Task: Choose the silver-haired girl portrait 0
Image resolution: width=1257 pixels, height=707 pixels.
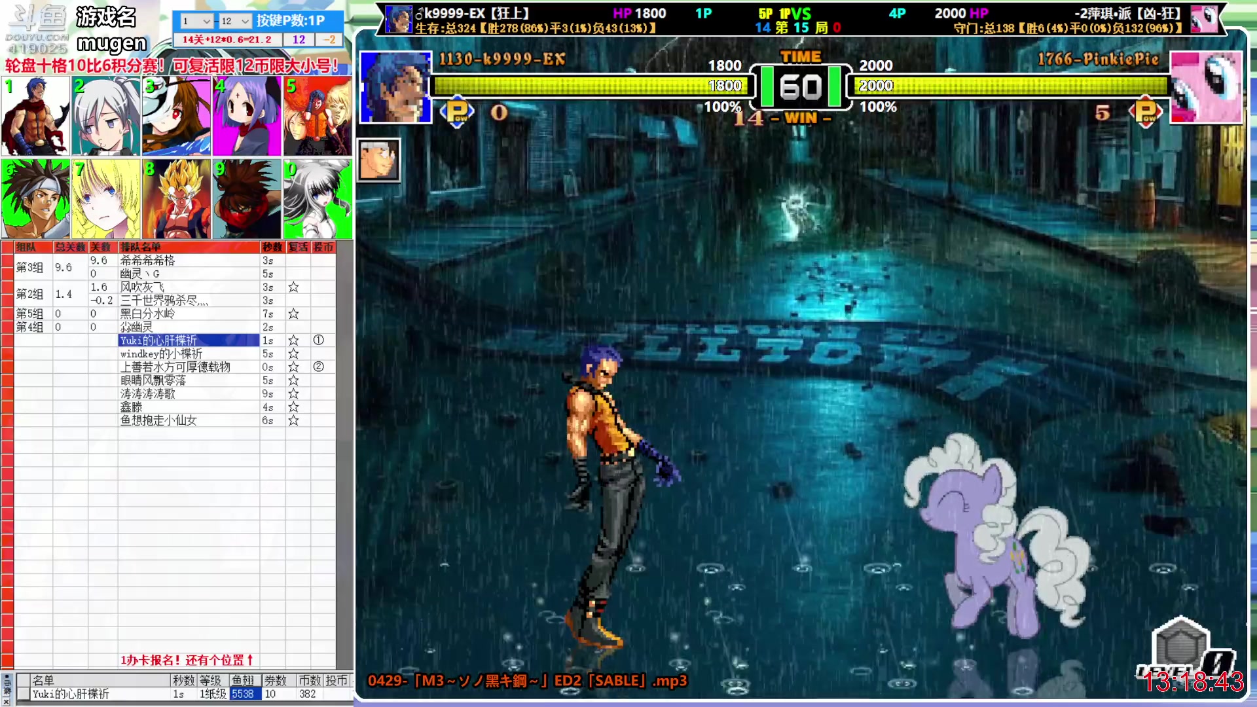Action: [318, 198]
